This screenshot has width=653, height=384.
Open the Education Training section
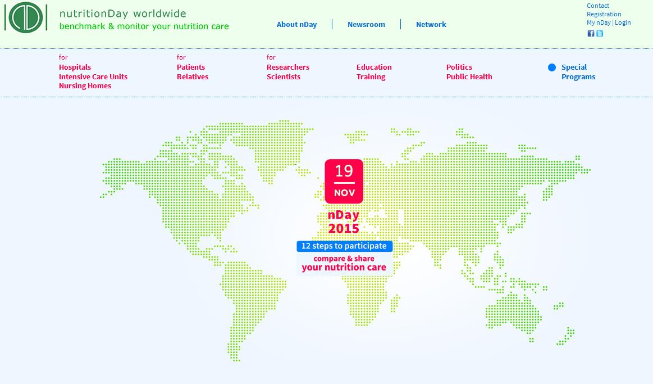374,72
